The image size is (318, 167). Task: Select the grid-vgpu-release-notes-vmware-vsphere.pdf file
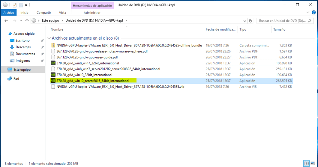point(102,51)
